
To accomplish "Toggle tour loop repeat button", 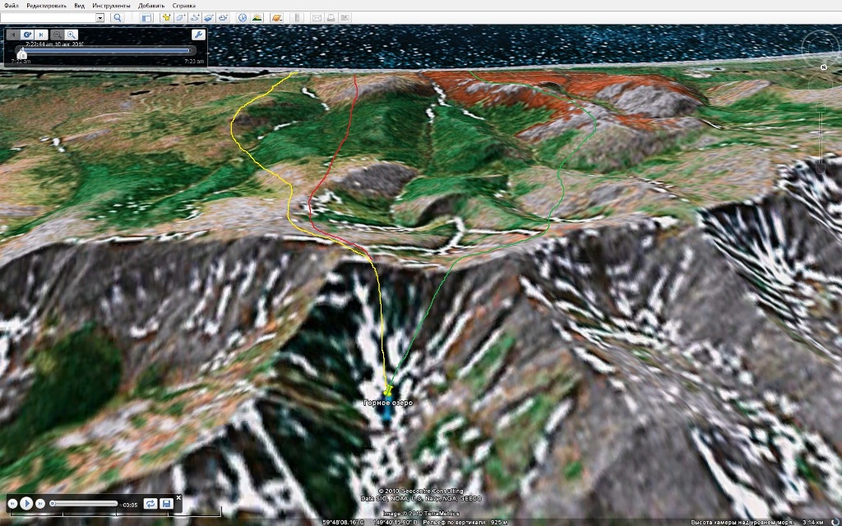I will coord(150,503).
